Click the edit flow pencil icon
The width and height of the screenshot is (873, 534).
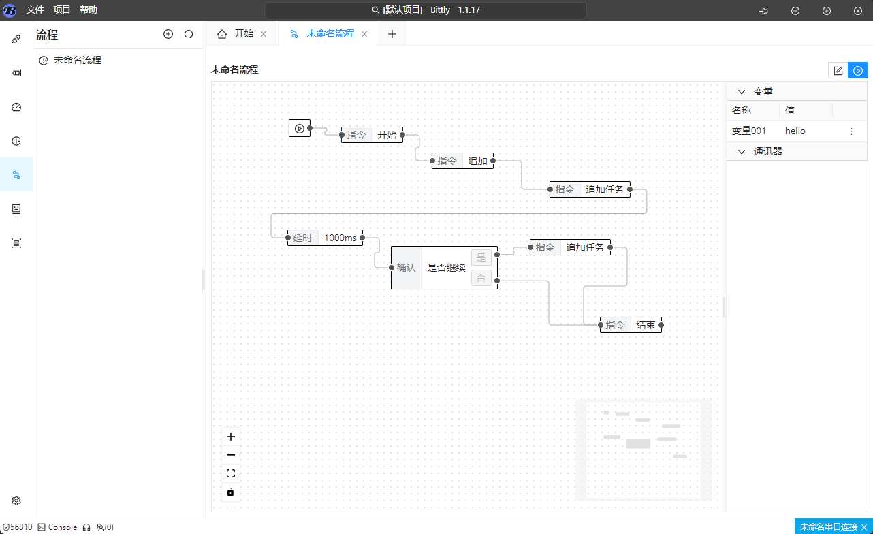(838, 70)
